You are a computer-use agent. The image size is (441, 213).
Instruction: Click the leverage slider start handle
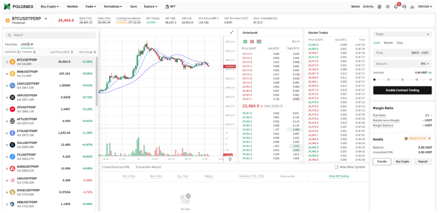374,80
